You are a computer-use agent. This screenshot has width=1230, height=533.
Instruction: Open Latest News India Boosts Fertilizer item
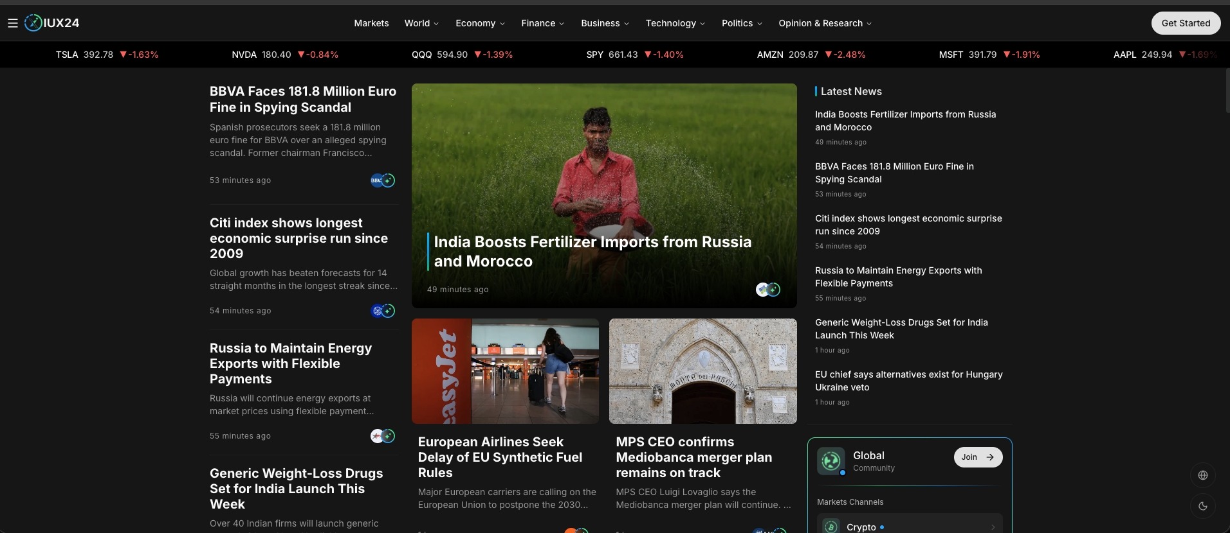(905, 121)
